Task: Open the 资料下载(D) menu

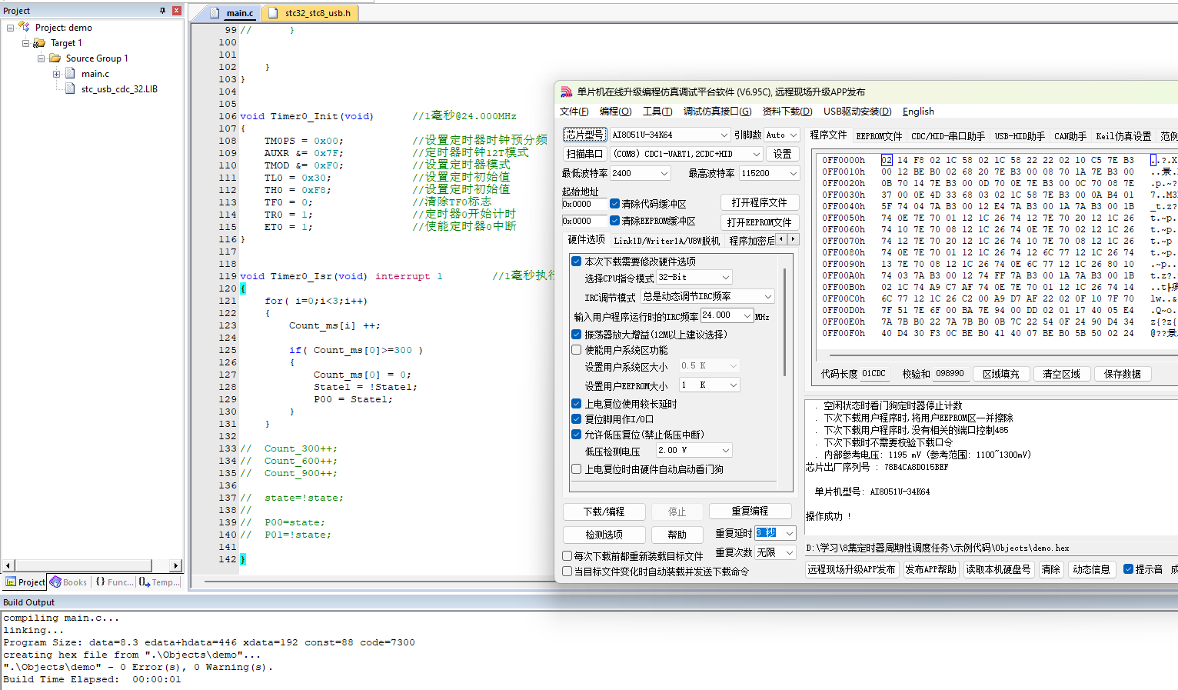Action: [787, 112]
